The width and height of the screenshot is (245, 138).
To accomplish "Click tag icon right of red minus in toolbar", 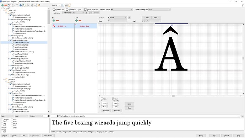I will (9, 5).
